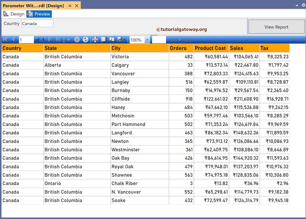The image size is (306, 219).
Task: Switch to the Preview tab
Action: tap(39, 14)
